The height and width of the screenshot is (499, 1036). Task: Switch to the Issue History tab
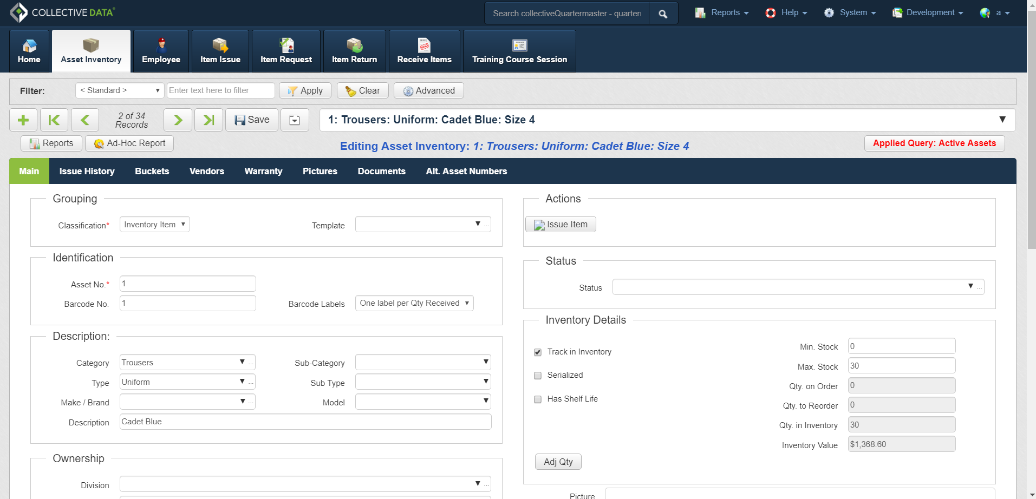[87, 171]
